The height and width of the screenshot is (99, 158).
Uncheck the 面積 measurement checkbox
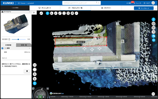point(3,48)
